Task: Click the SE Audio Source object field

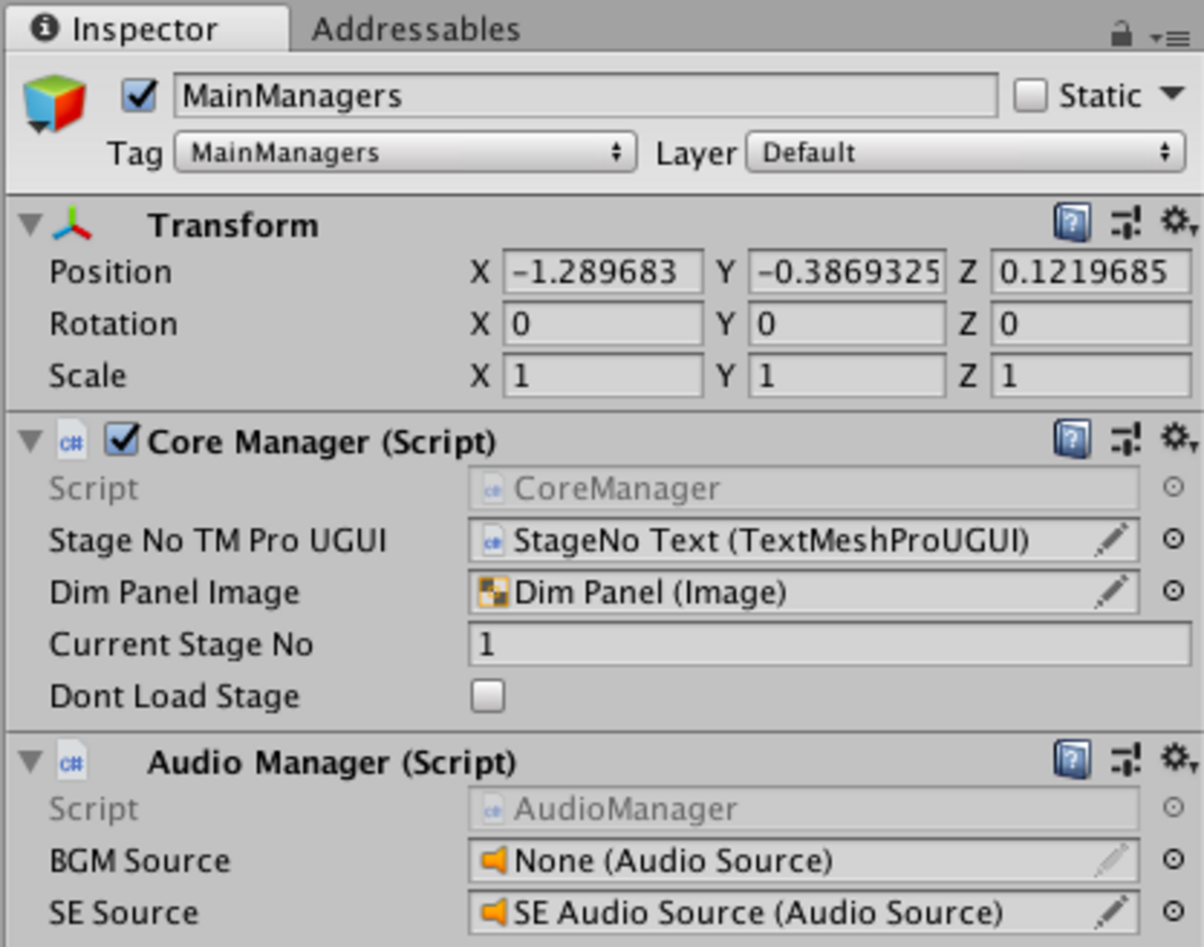Action: 787,913
